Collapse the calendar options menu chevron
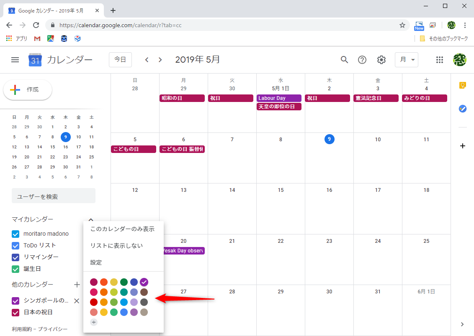474x336 pixels. click(x=91, y=219)
